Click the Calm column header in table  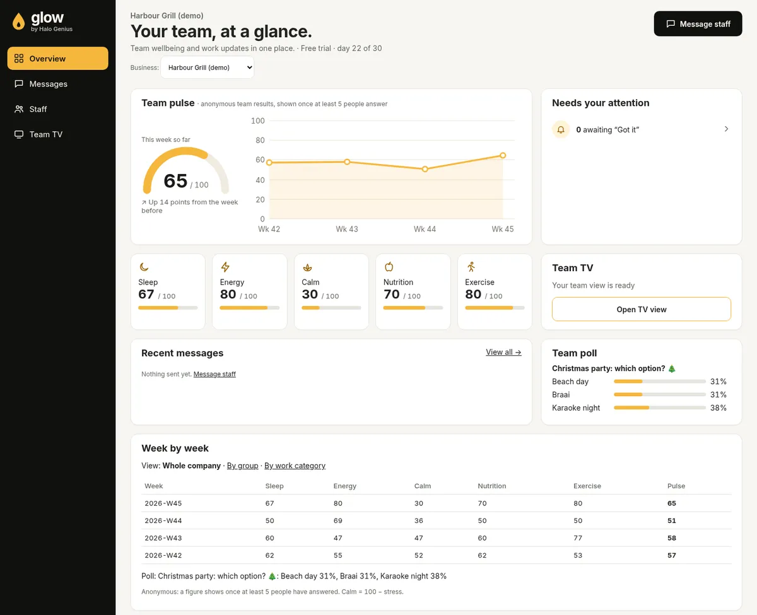[x=423, y=486]
